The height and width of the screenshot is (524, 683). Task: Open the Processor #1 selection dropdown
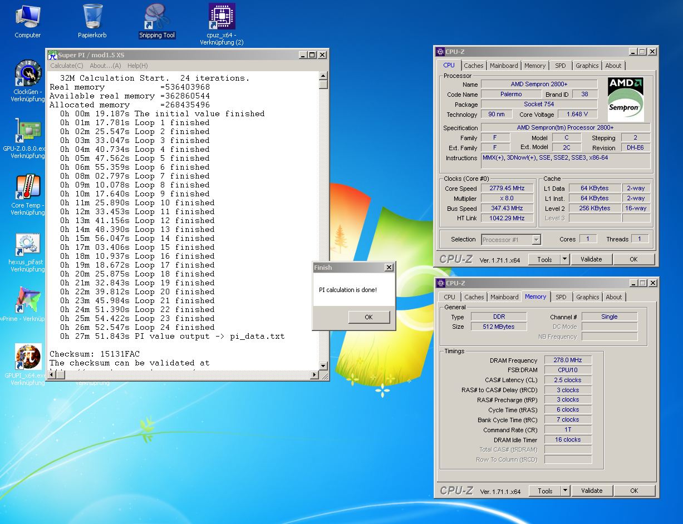(x=511, y=240)
